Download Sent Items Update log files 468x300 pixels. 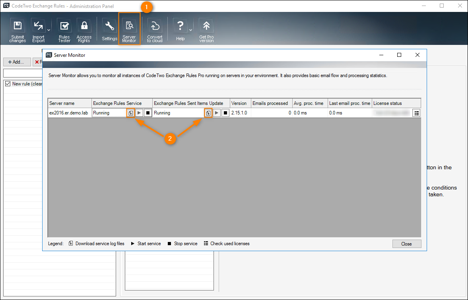tap(208, 113)
